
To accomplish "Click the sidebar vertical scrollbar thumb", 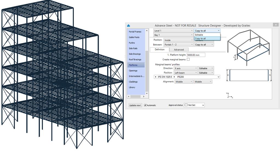I will [147, 71].
